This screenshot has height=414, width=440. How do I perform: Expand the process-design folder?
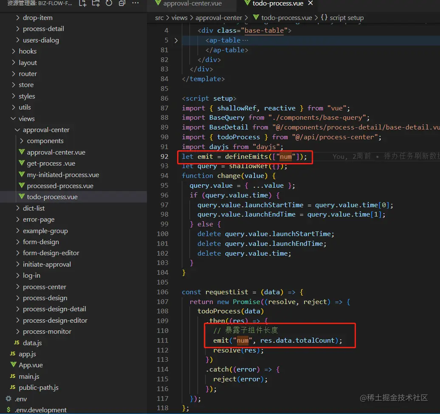click(x=45, y=298)
